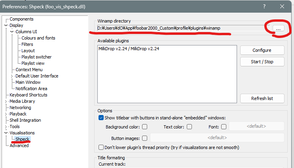Screen dimensions: 294x168
Task: Open the Context Menu page
Action: tap(29, 70)
